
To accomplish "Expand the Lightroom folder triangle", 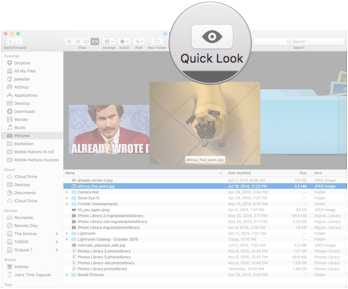I will [x=67, y=233].
